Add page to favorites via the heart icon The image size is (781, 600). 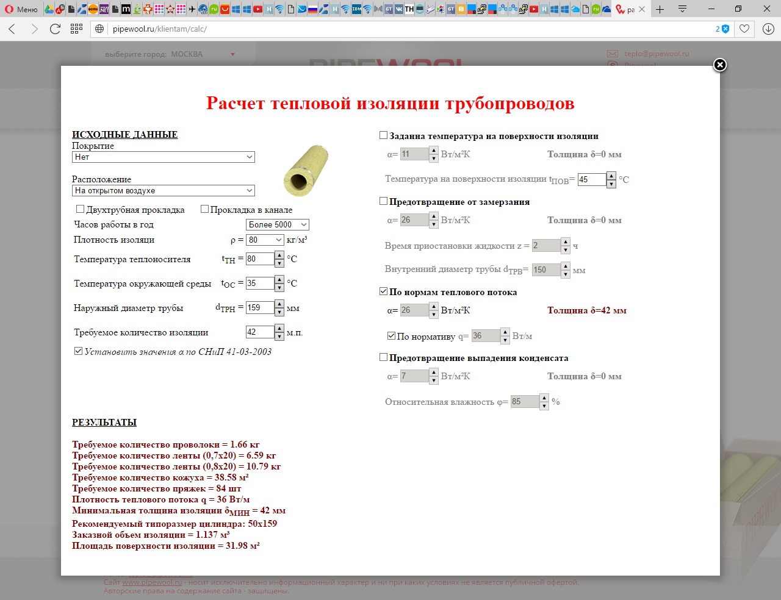pos(744,29)
